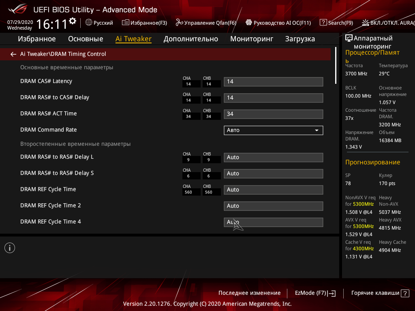Open AI OC guide icon
Image resolution: width=415 pixels, height=311 pixels.
coord(249,23)
